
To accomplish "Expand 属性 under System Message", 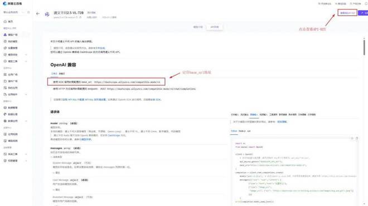I will [x=56, y=173].
